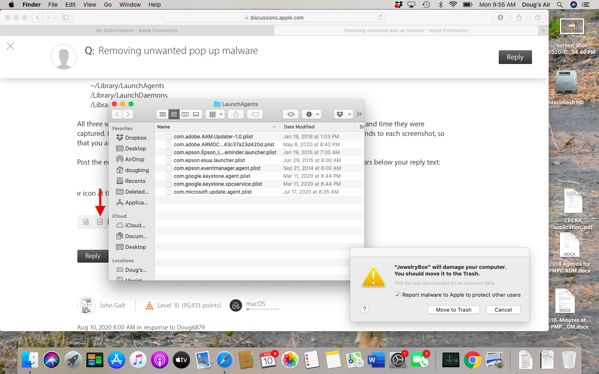Toggle Safari sidebar button
The height and width of the screenshot is (374, 599).
click(x=65, y=17)
